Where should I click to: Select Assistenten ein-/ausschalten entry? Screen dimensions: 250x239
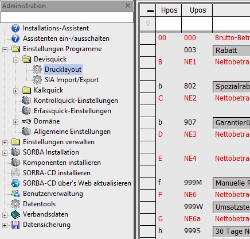point(66,38)
